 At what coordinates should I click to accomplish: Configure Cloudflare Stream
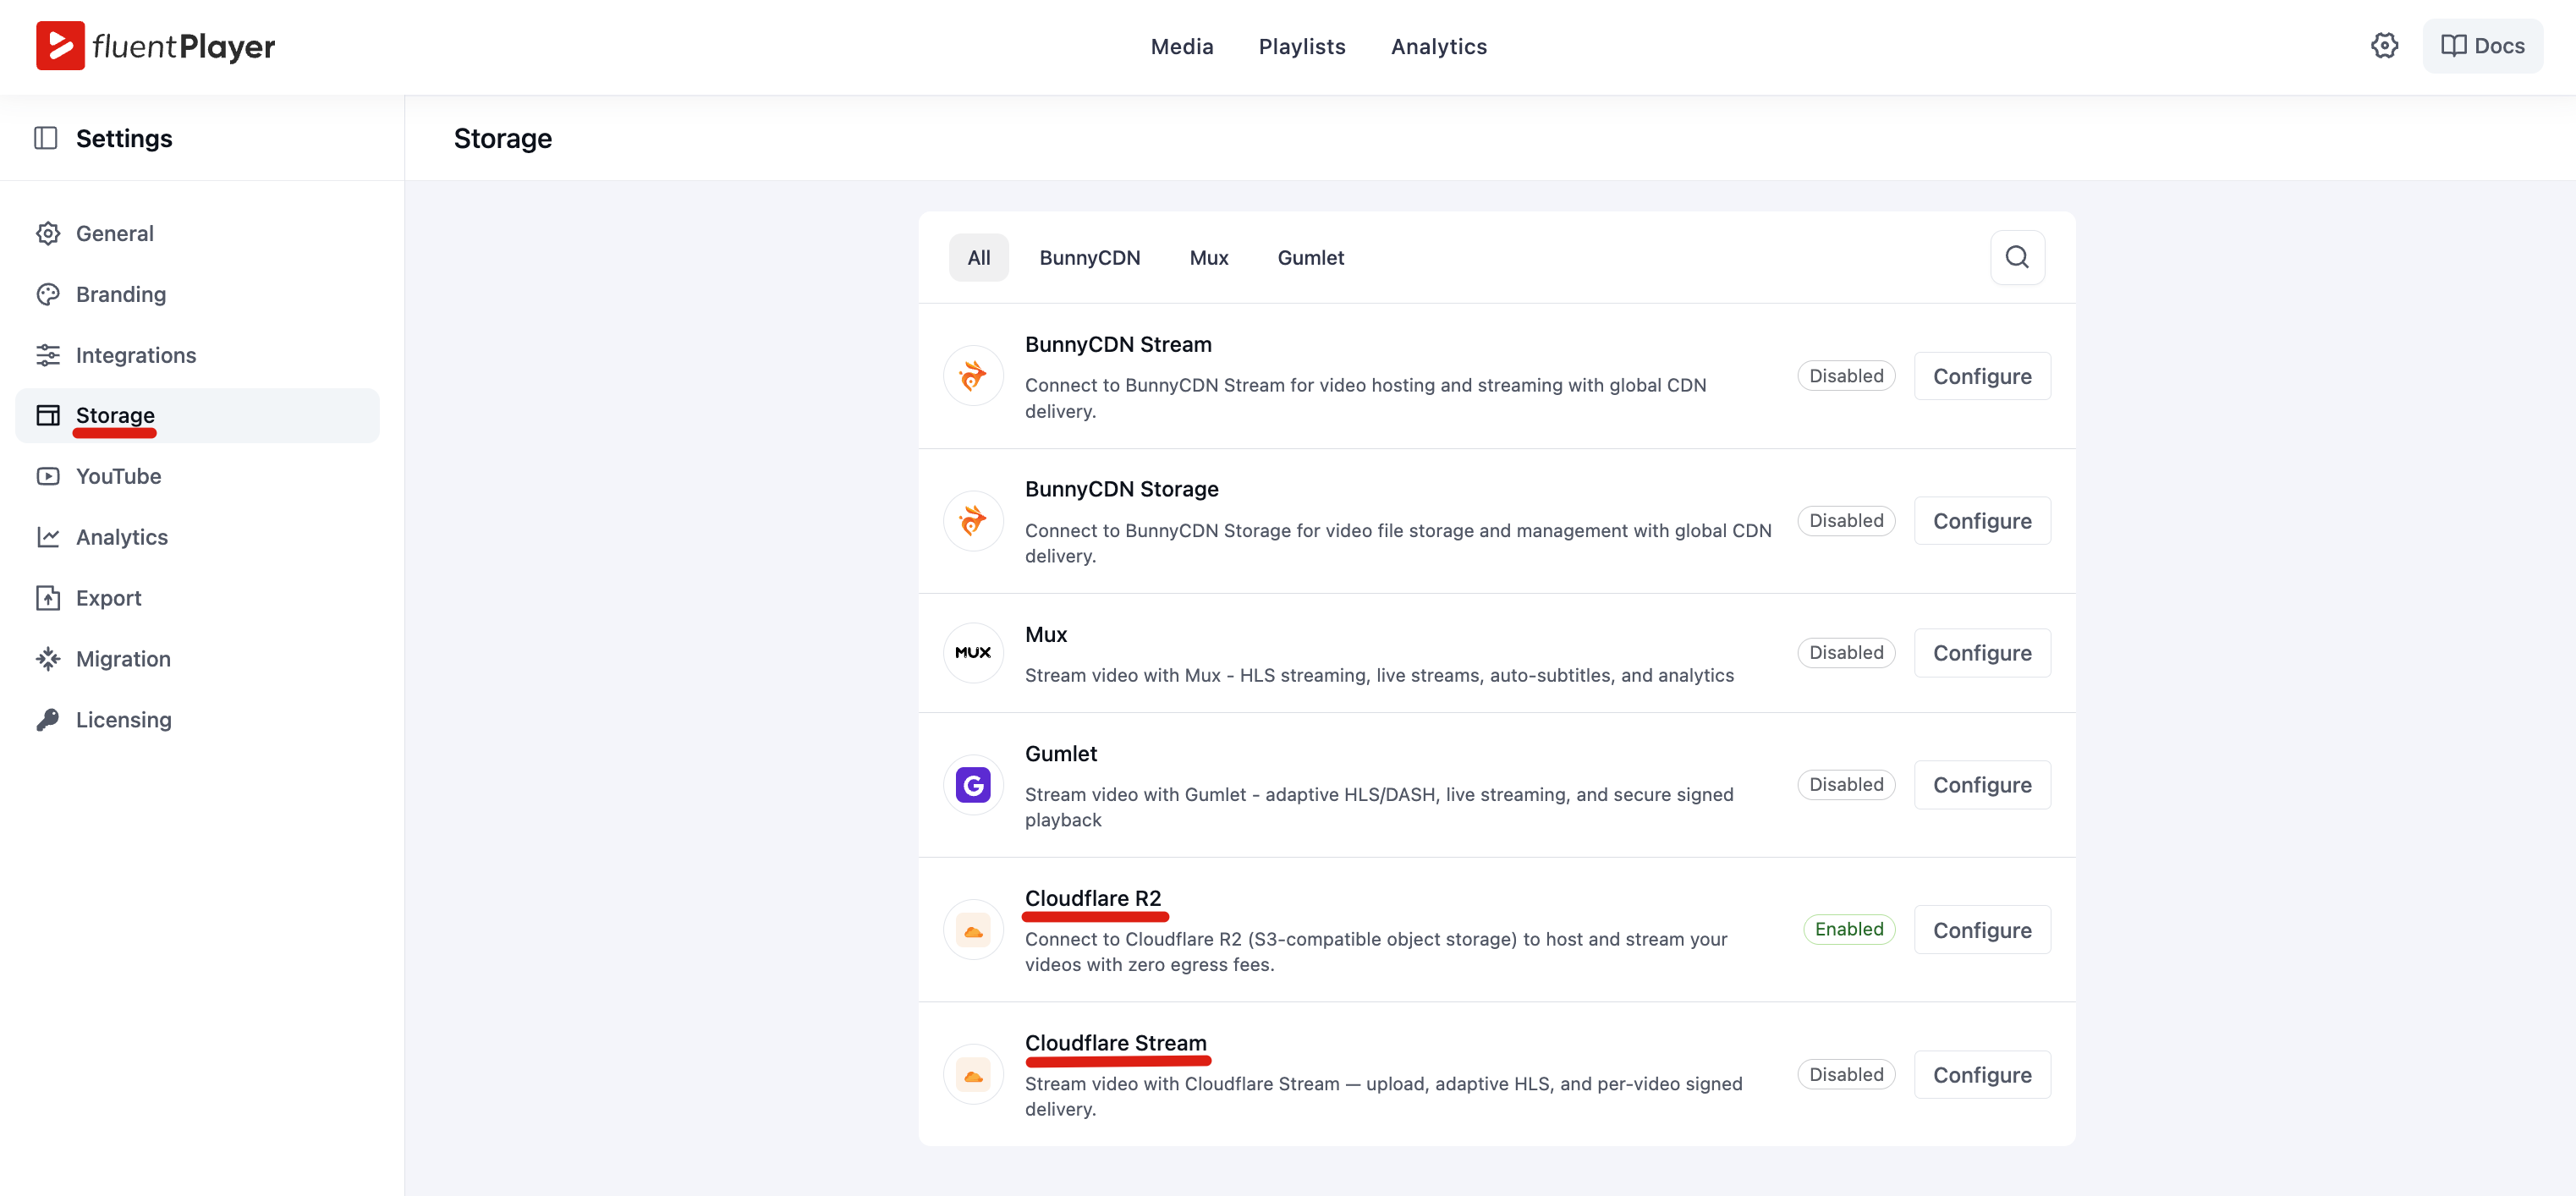coord(1982,1075)
